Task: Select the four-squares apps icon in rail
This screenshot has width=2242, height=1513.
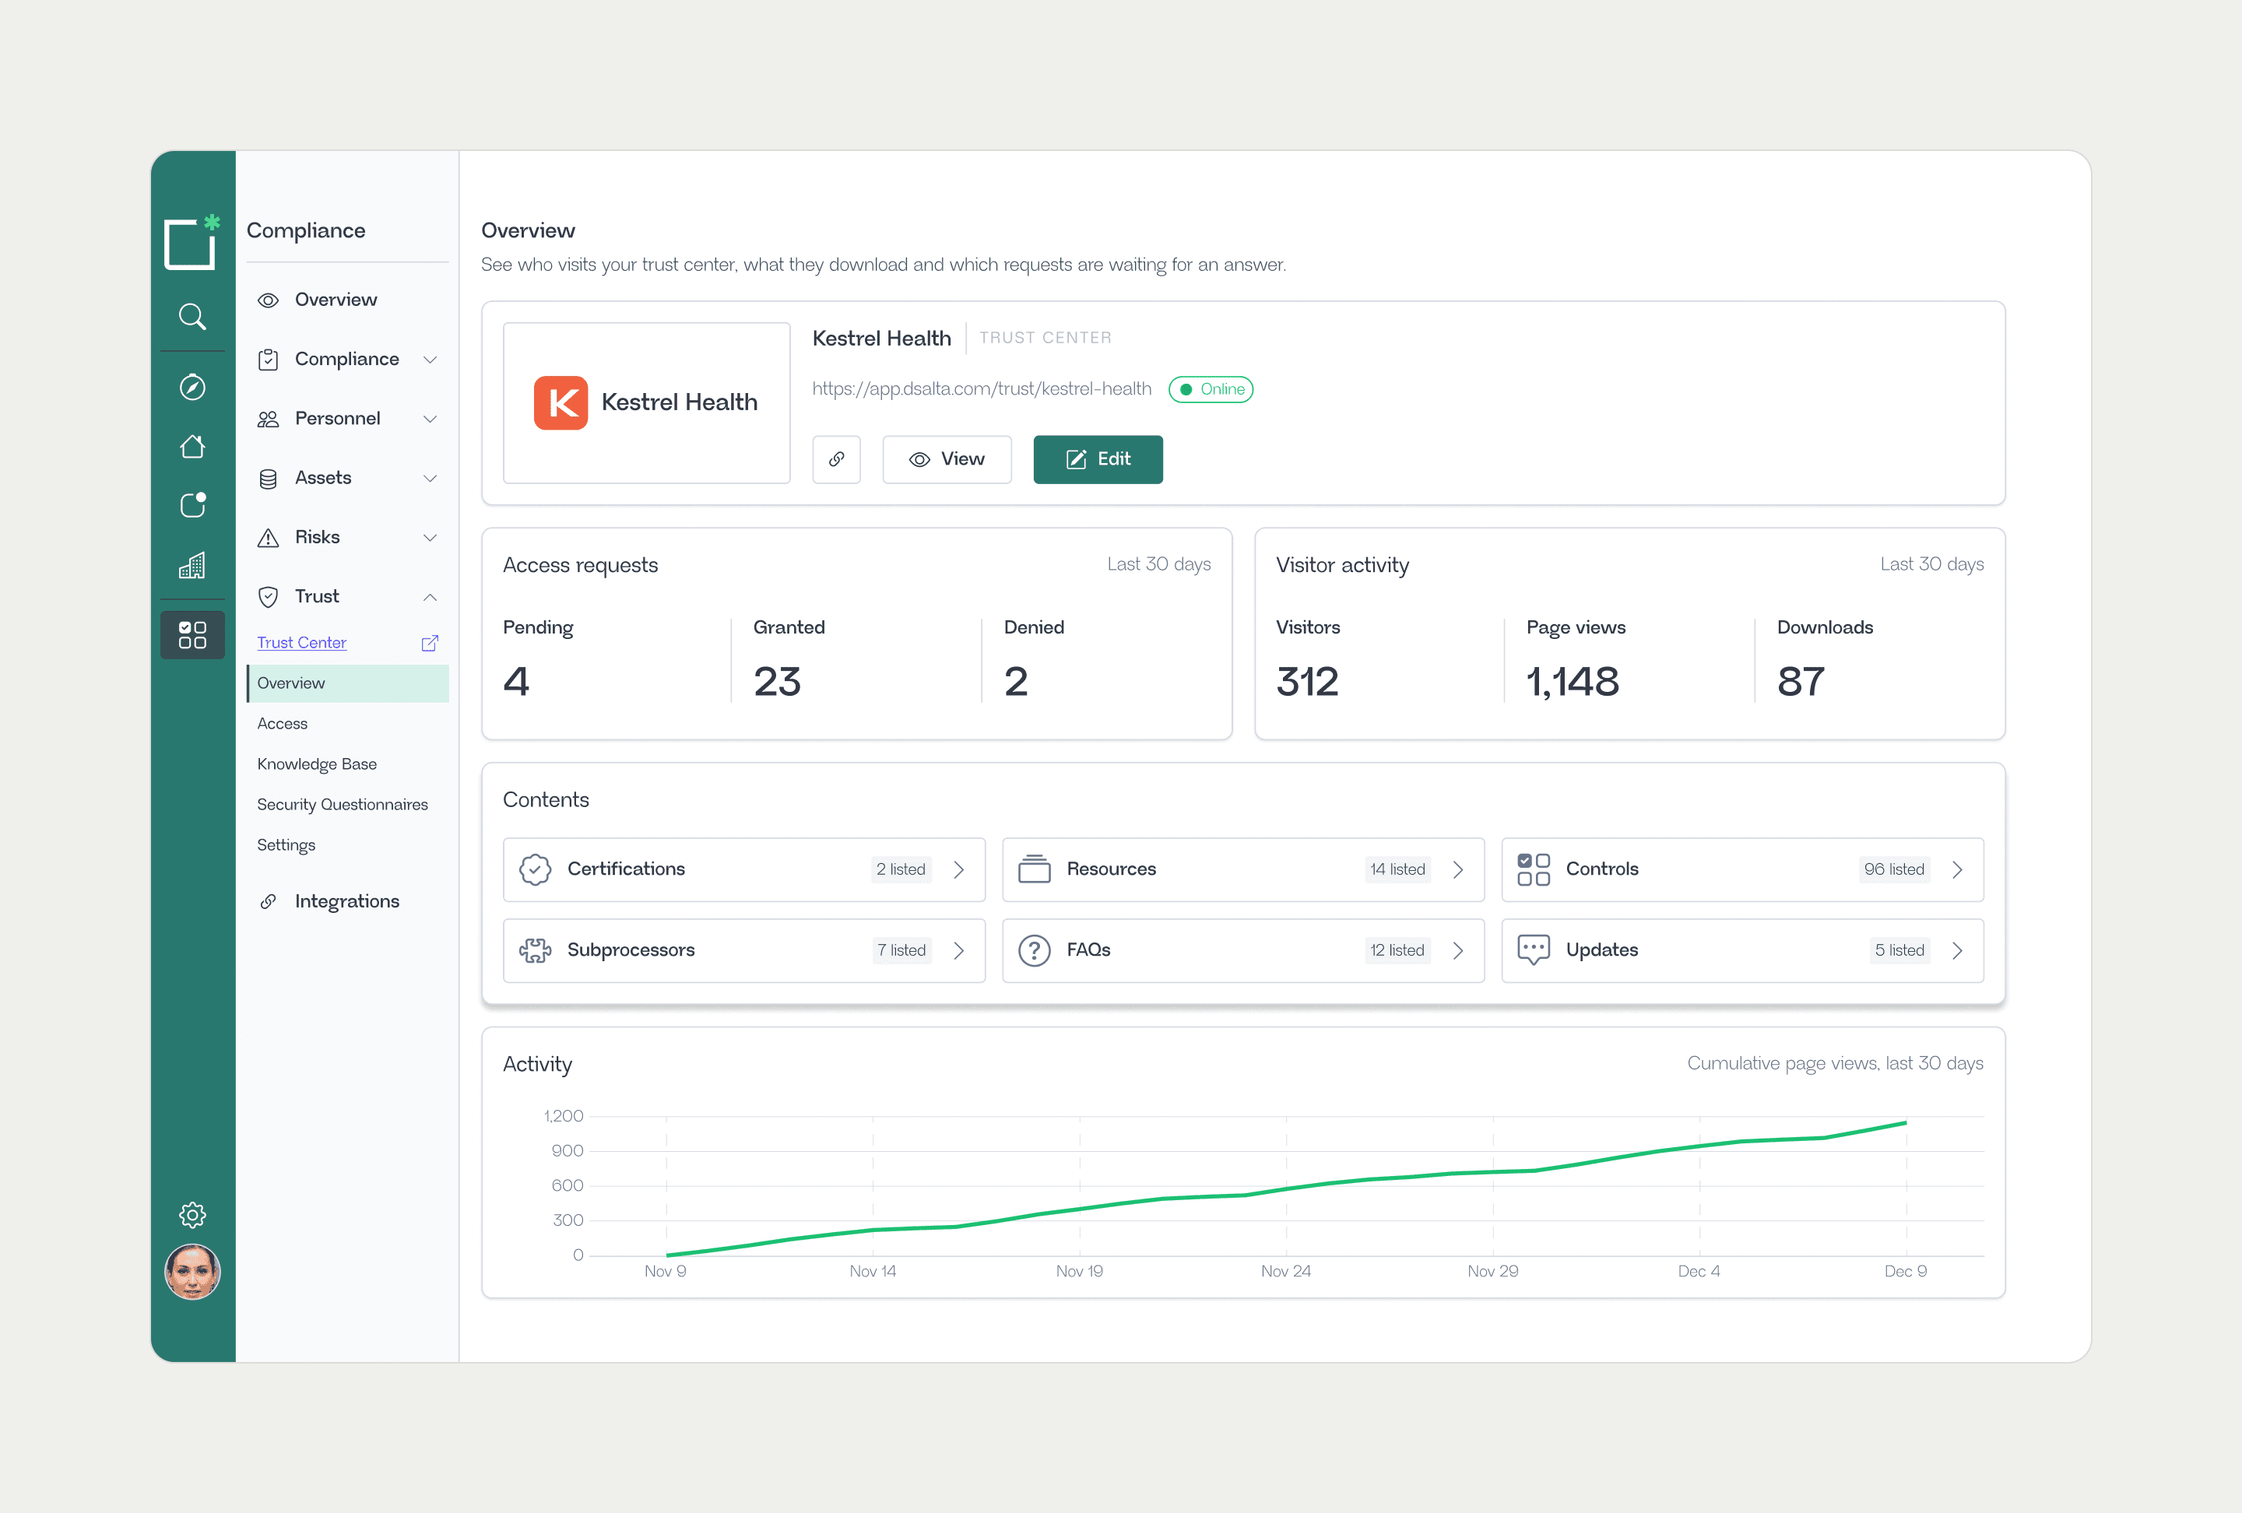Action: point(192,634)
